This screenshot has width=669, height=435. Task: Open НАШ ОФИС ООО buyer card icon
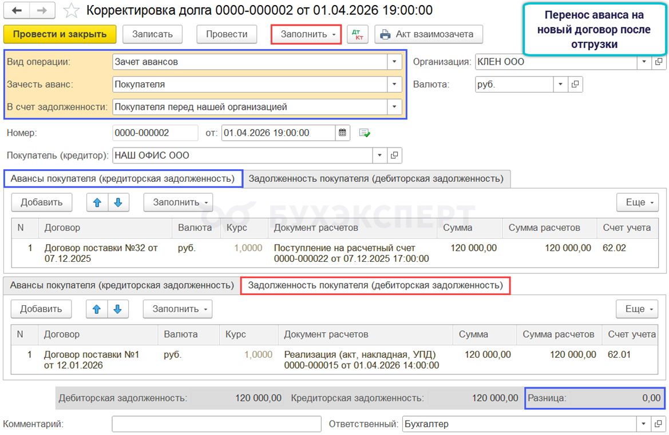(x=394, y=155)
